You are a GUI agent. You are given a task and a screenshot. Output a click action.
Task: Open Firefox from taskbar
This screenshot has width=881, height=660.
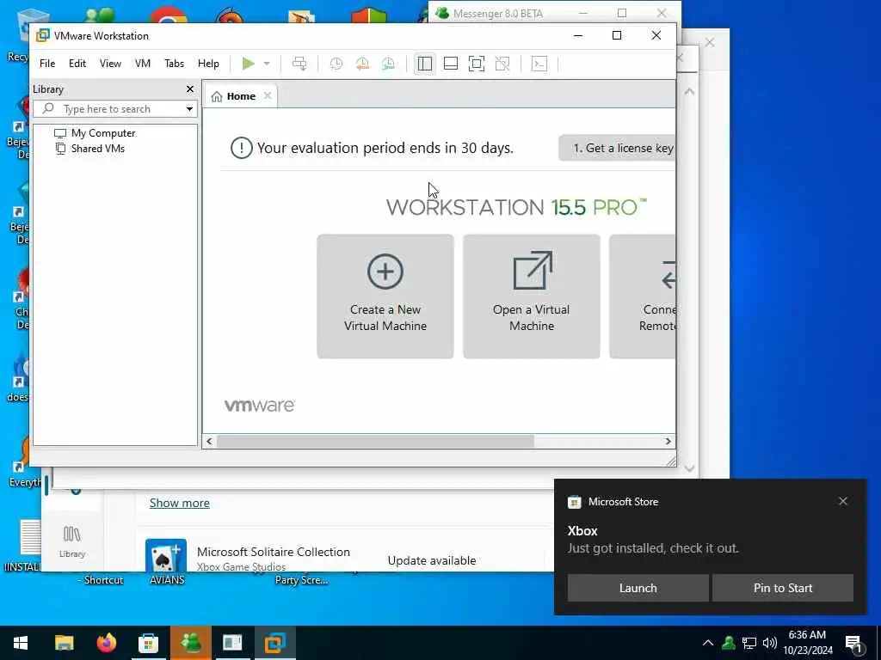point(106,643)
